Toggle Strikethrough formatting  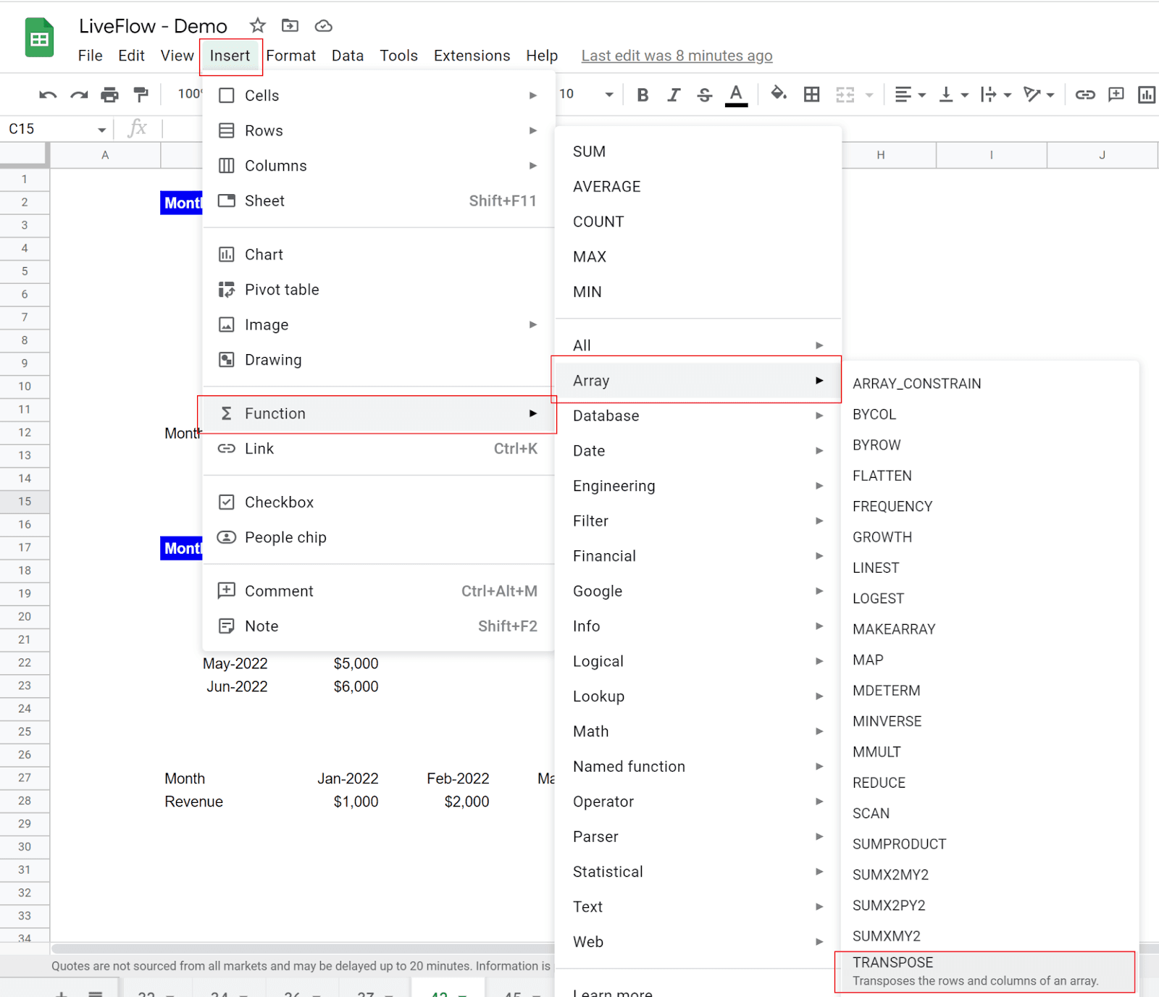click(705, 95)
